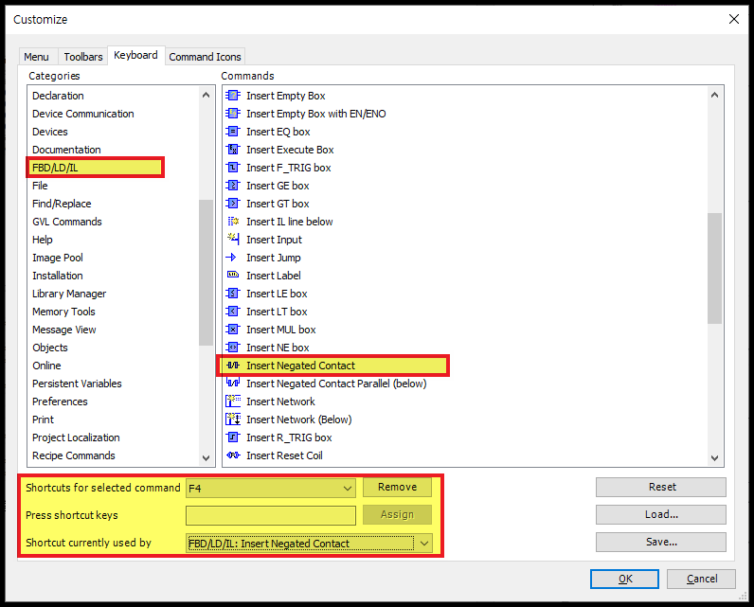This screenshot has width=754, height=607.
Task: Click the Insert LT box icon
Action: pyautogui.click(x=233, y=311)
